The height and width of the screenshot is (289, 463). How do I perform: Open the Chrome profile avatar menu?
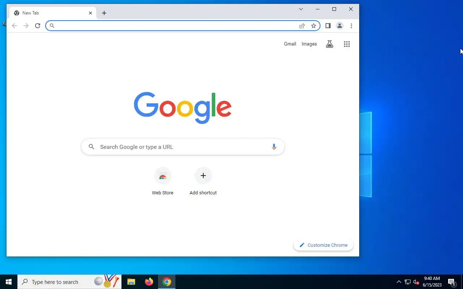coord(340,26)
